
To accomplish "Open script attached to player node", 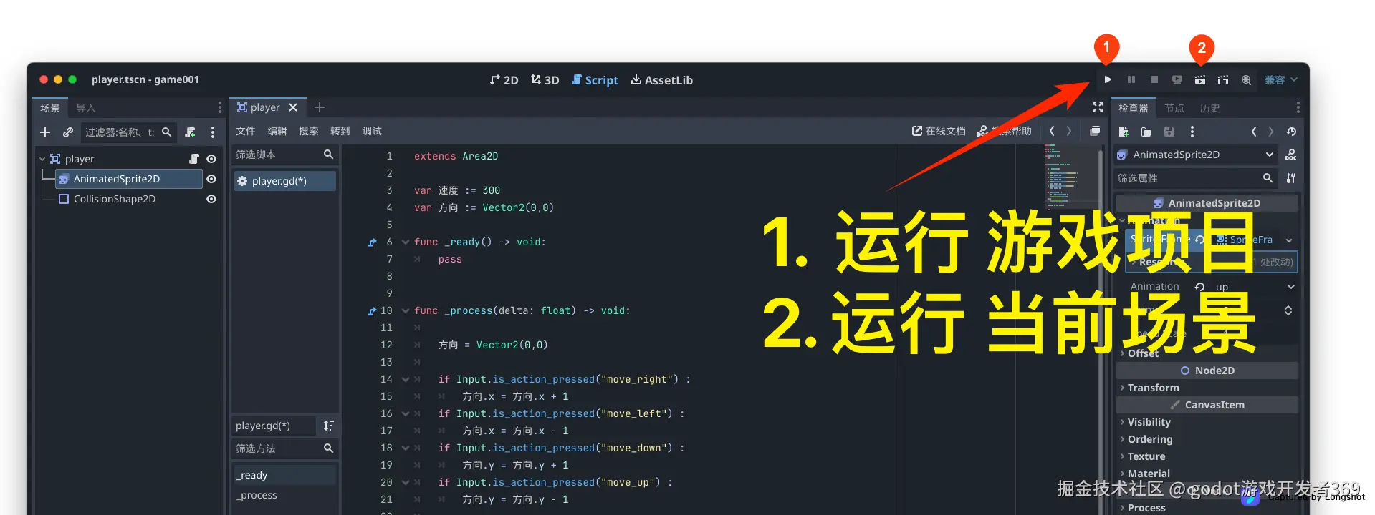I will [x=194, y=159].
